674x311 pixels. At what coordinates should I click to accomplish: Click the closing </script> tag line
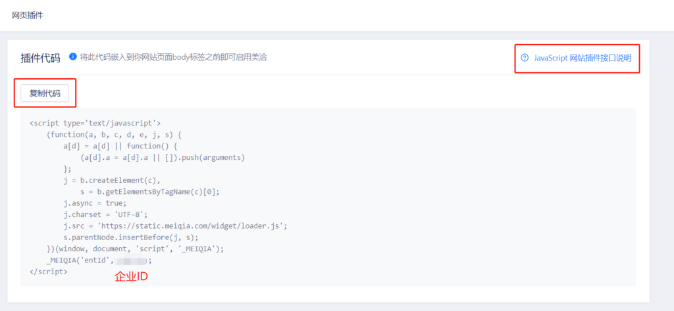click(x=48, y=272)
